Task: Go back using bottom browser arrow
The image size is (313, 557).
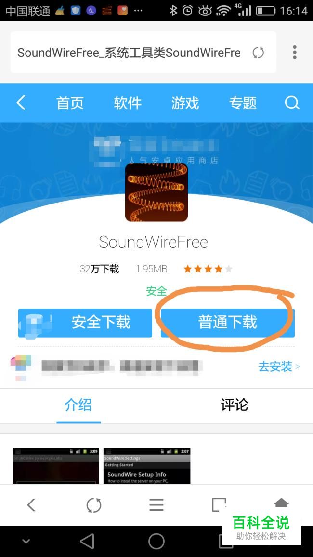Action: tap(31, 504)
